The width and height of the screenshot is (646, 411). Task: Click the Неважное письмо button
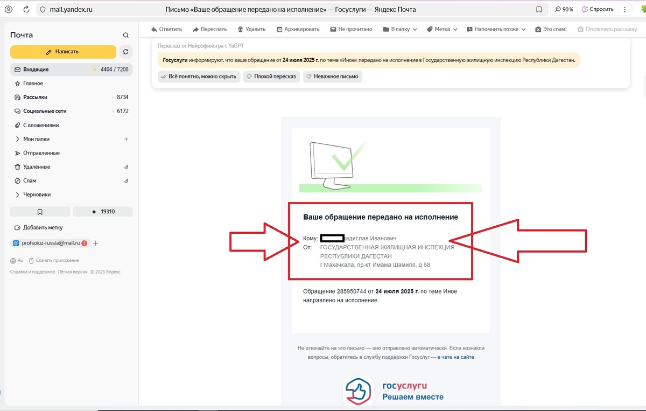pyautogui.click(x=333, y=76)
